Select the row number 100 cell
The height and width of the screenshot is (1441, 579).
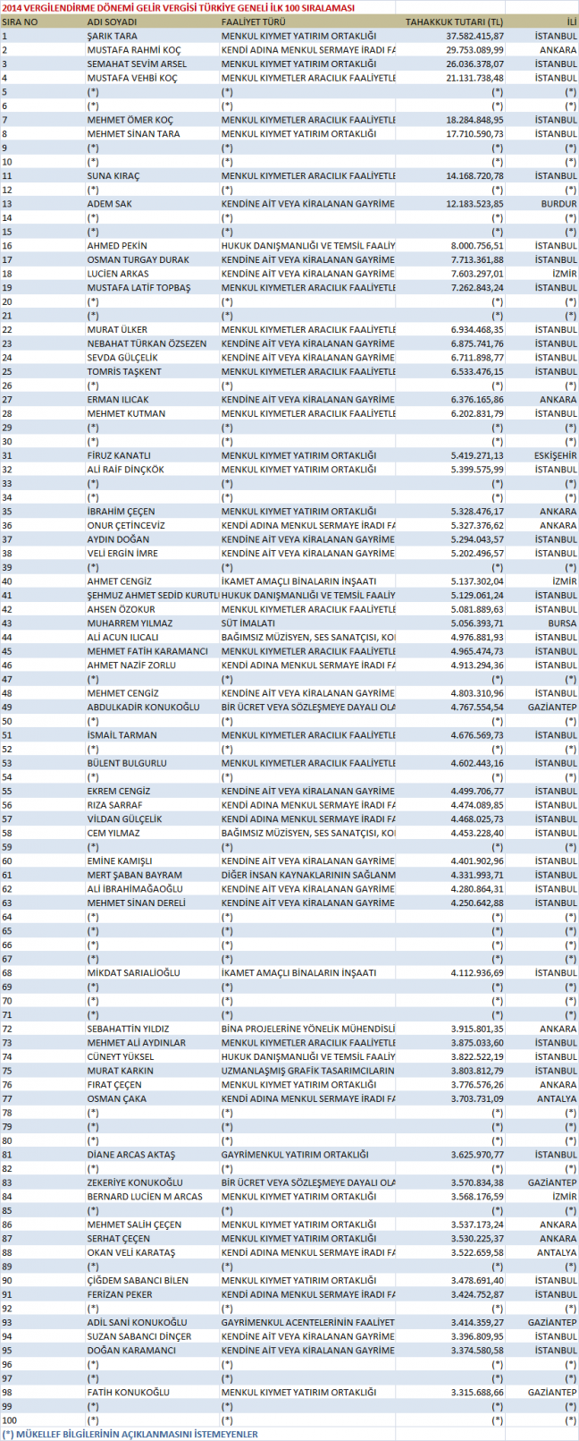pos(10,1420)
